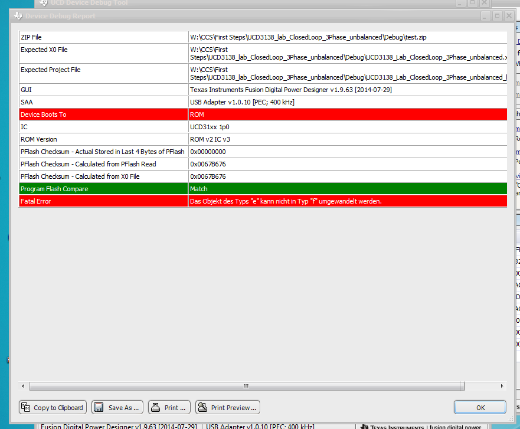The height and width of the screenshot is (429, 520).
Task: Maximize the Device Debug Report dialog
Action: coord(497,15)
